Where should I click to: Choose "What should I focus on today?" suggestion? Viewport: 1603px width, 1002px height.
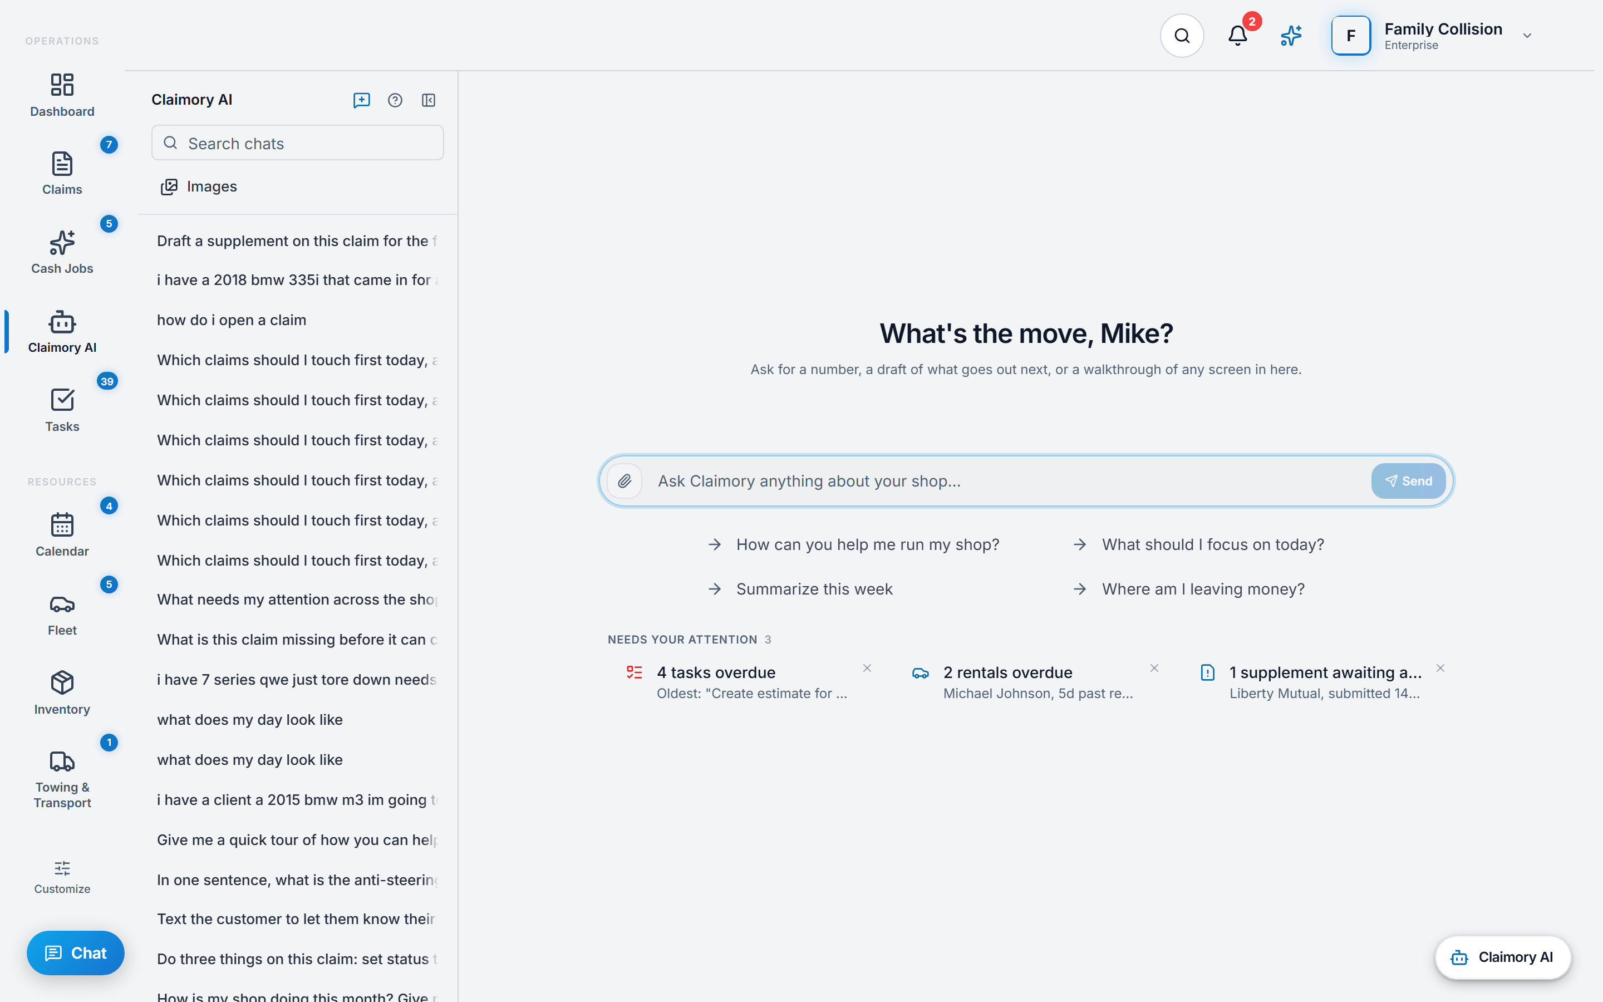pyautogui.click(x=1199, y=545)
